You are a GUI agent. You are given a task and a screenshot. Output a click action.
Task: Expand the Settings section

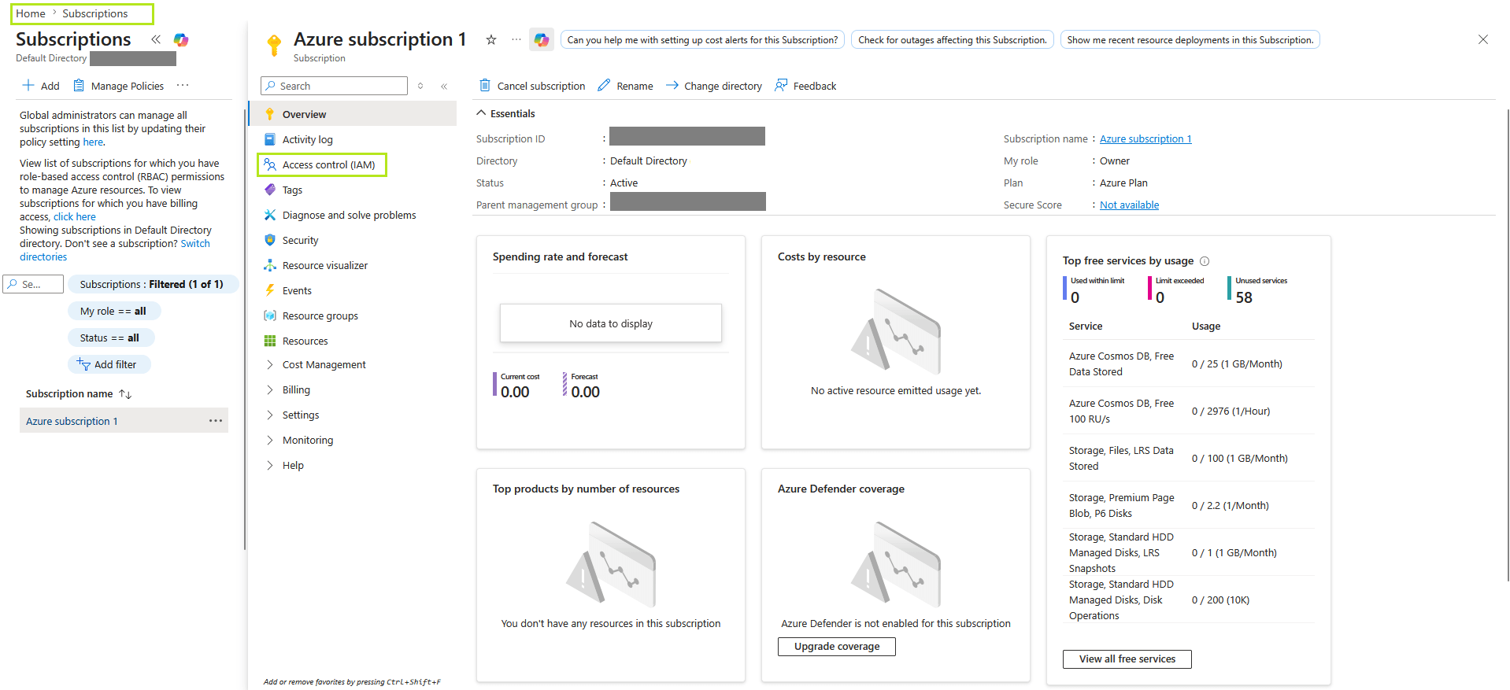353,415
